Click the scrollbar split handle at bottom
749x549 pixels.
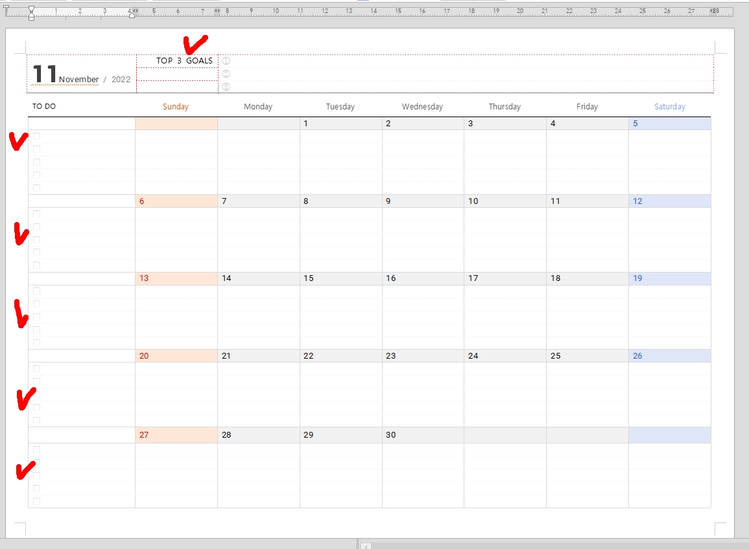pyautogui.click(x=358, y=544)
